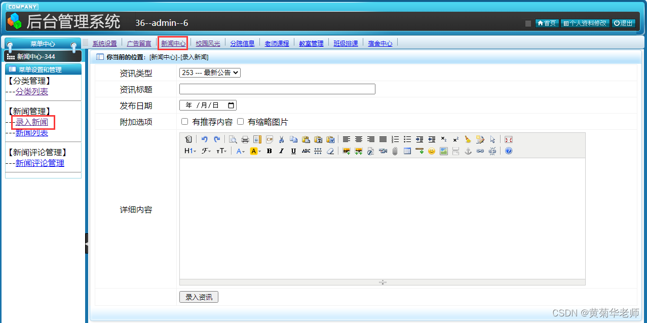Insert a bulleted list
The height and width of the screenshot is (323, 647).
tap(407, 139)
